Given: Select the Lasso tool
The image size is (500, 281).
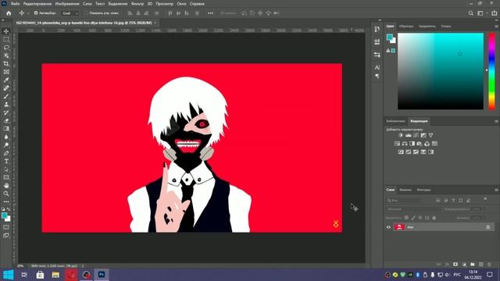Looking at the screenshot, I should coord(6,48).
